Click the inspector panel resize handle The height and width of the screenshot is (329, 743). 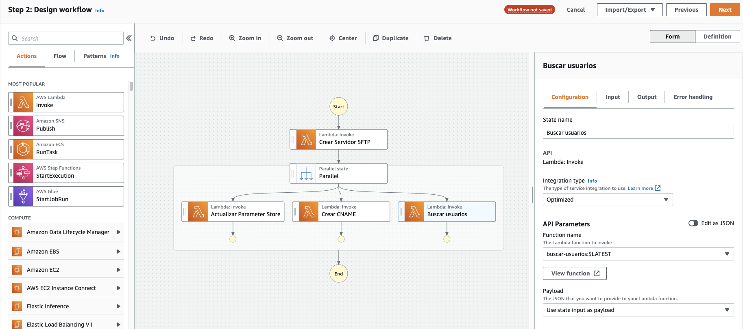(x=532, y=195)
